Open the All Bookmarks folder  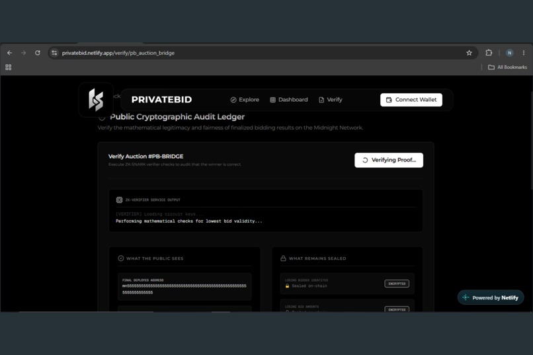(x=507, y=67)
